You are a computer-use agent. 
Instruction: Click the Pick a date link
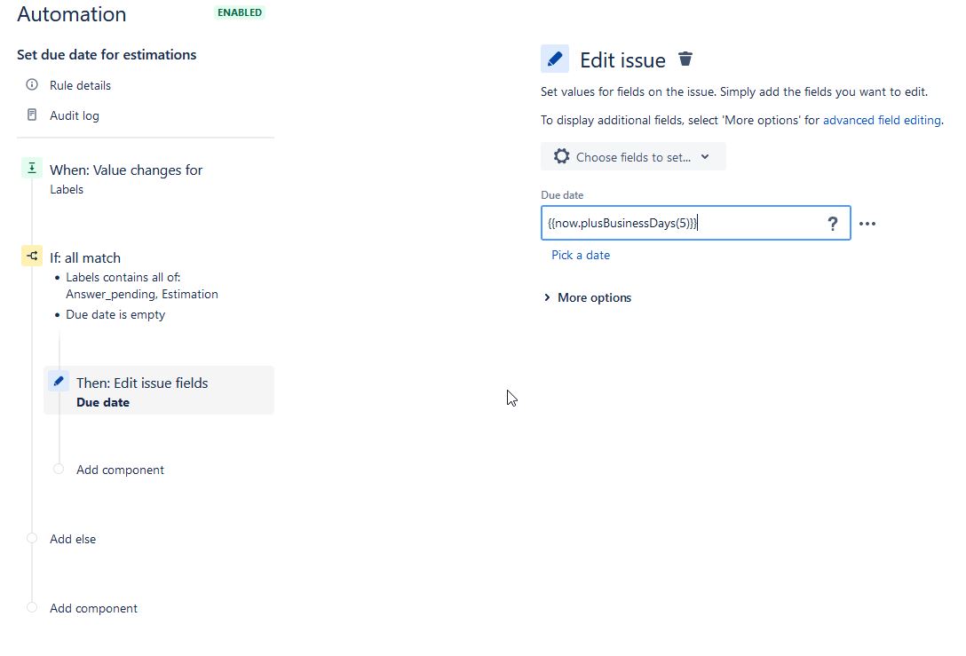(x=581, y=255)
